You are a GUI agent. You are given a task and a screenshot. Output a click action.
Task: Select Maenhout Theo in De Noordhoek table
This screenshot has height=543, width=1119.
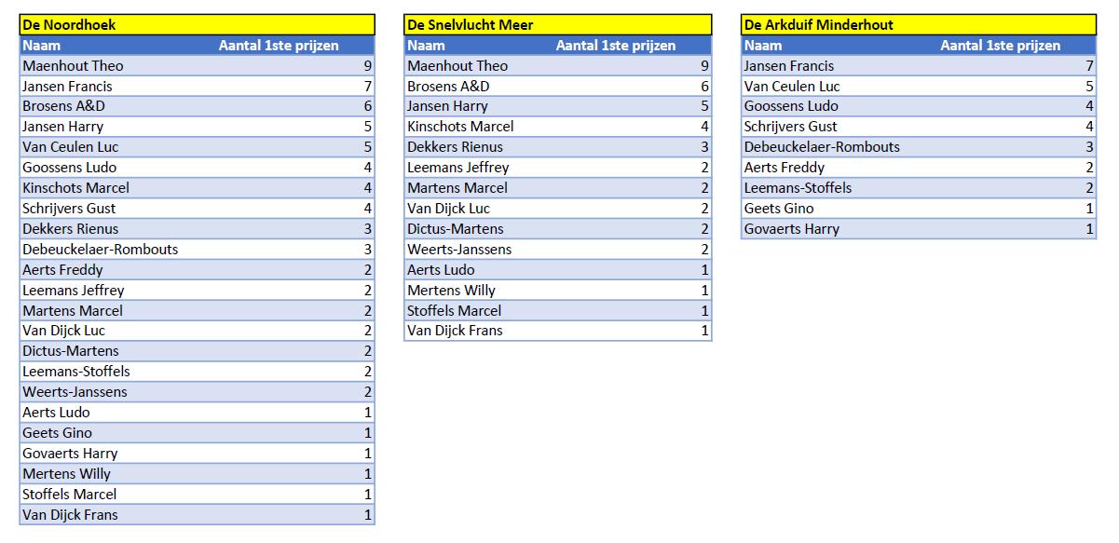[73, 66]
